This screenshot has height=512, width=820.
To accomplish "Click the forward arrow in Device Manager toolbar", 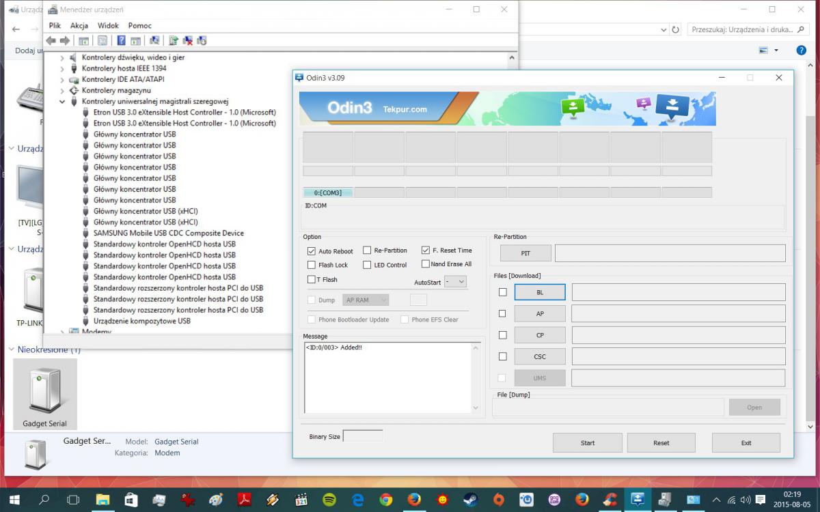I will 65,41.
